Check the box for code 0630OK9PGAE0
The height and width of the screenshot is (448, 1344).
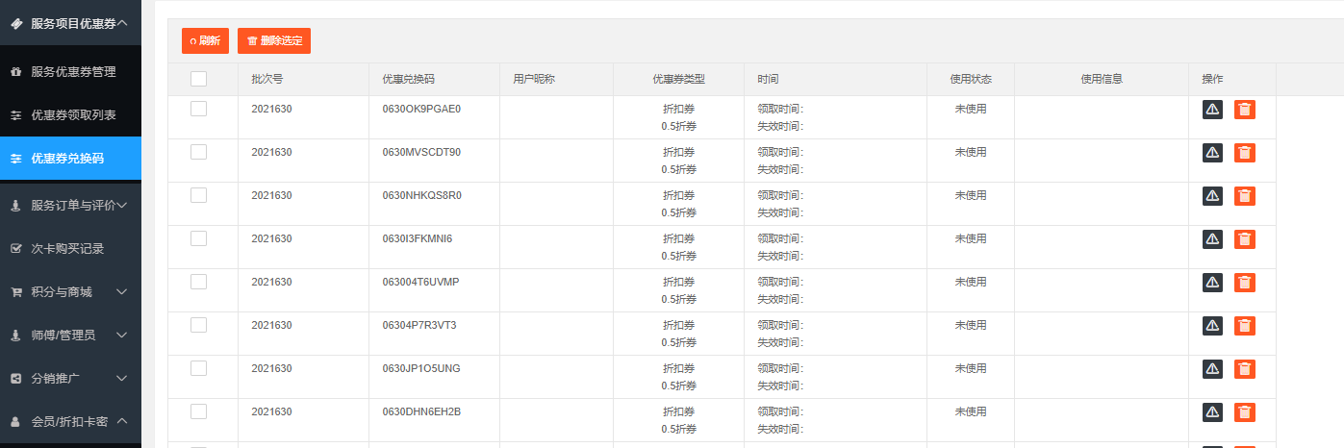click(198, 109)
